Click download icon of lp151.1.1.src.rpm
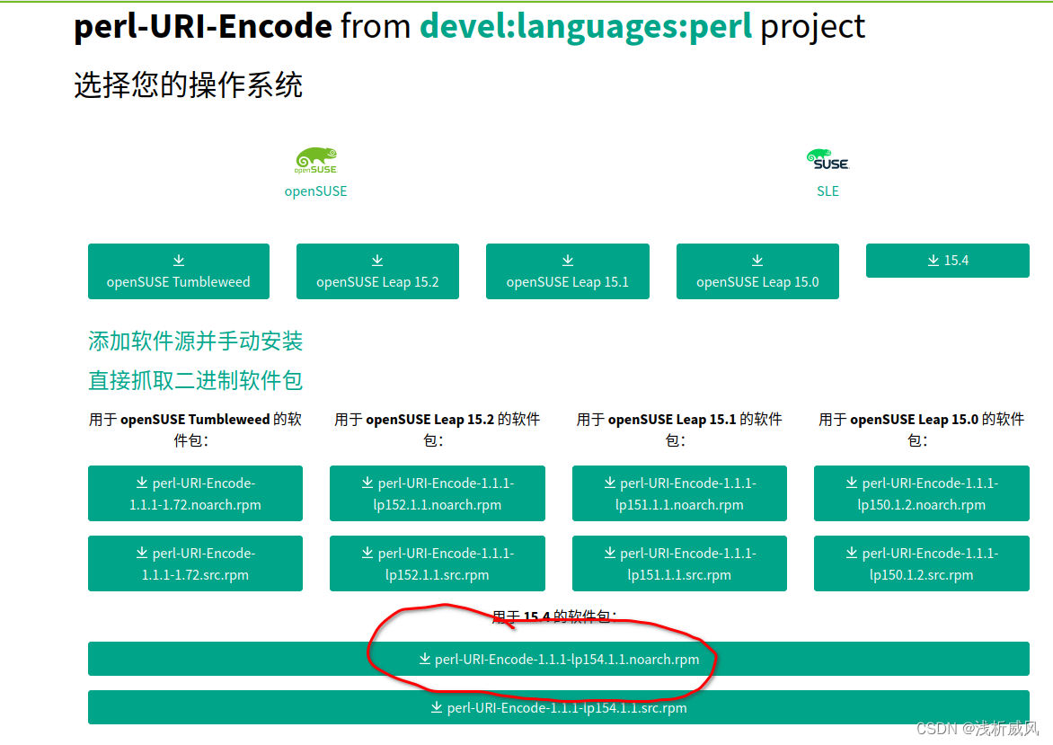This screenshot has width=1053, height=745. click(610, 553)
